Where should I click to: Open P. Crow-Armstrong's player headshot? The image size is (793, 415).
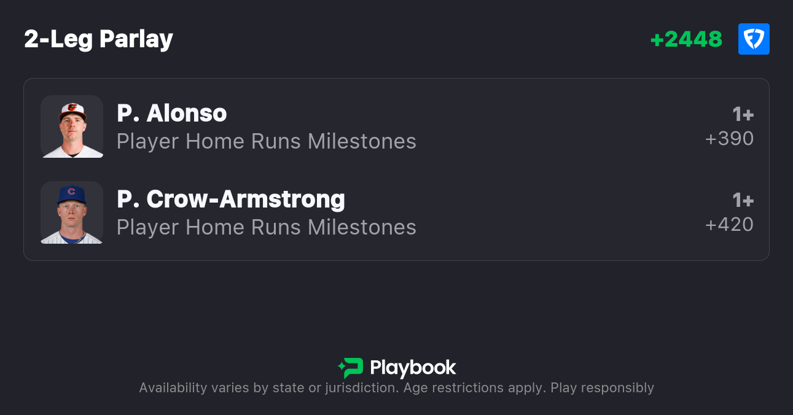72,212
